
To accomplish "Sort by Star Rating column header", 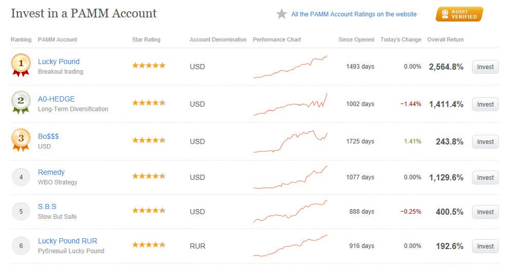I will click(146, 39).
